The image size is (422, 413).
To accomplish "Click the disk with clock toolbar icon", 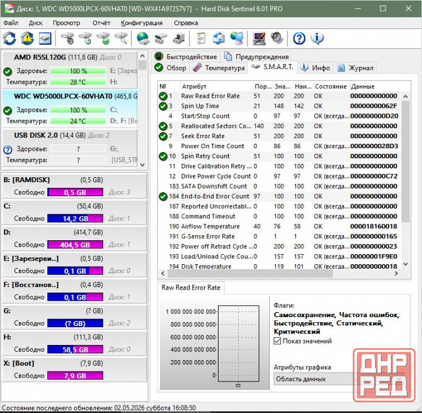I will coord(85,38).
